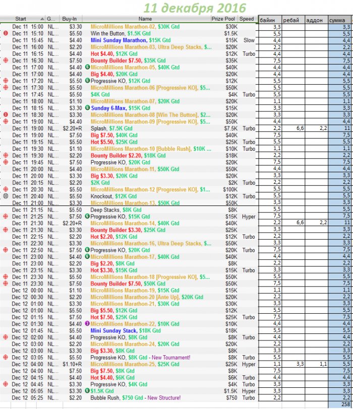Click bounty icon on MicroMillions Marathon-18 row
The image size is (353, 409).
pyautogui.click(x=6, y=277)
